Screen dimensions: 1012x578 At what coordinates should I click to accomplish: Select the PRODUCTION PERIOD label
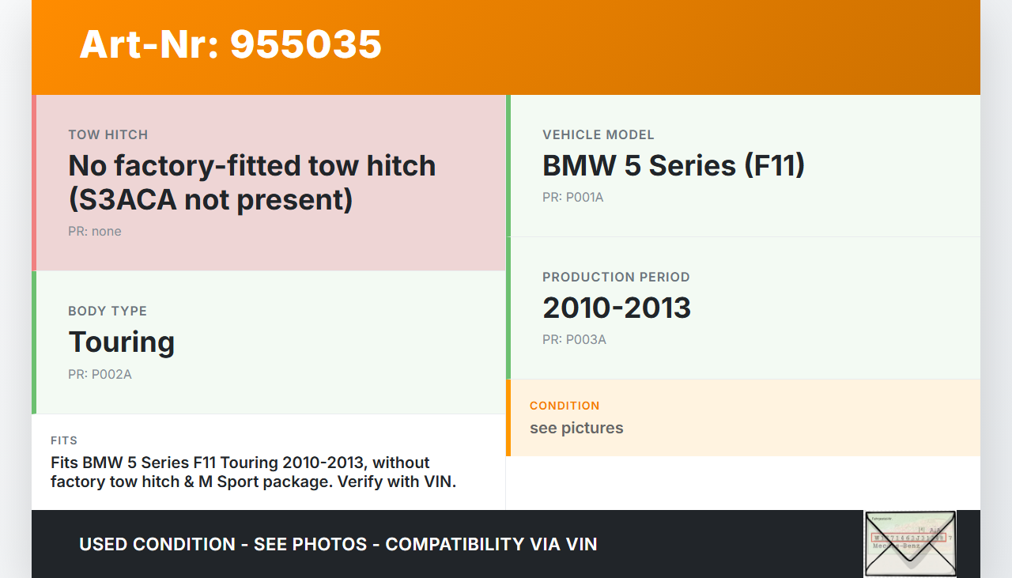(616, 278)
